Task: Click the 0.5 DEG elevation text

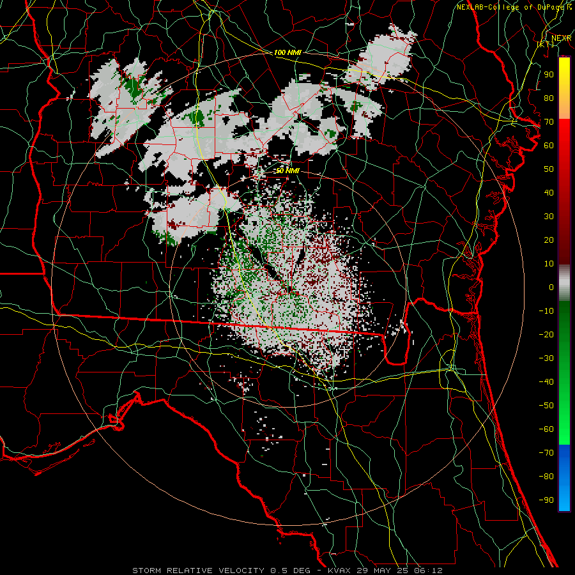Action: (x=291, y=571)
